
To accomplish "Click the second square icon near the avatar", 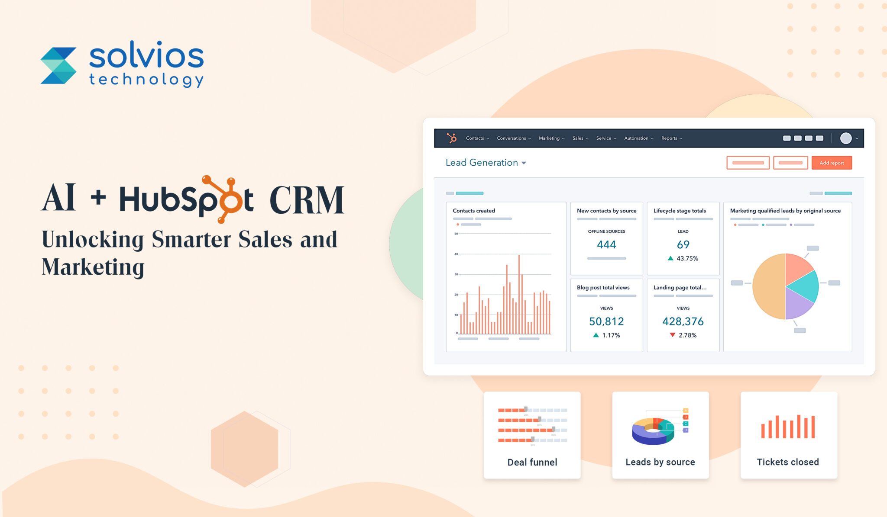I will click(x=798, y=138).
